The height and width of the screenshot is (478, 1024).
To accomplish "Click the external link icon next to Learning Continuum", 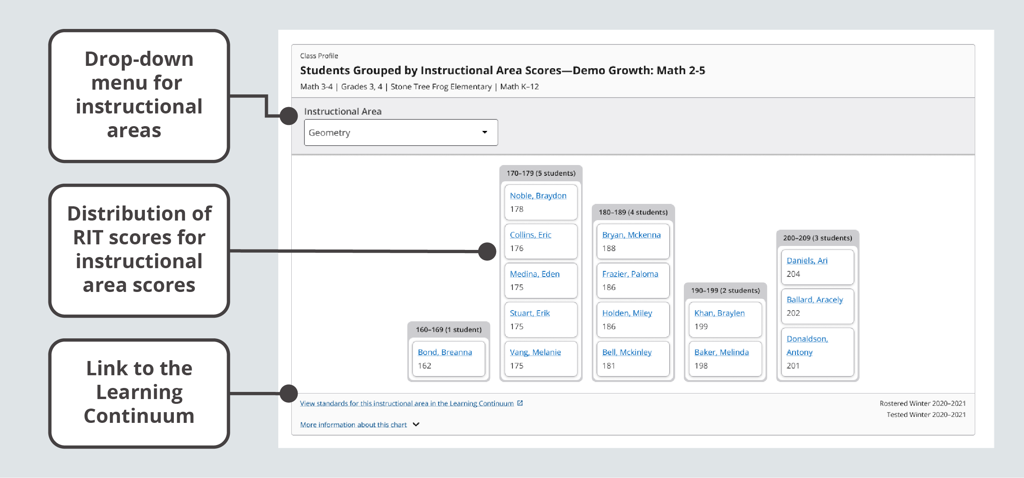I will (520, 403).
